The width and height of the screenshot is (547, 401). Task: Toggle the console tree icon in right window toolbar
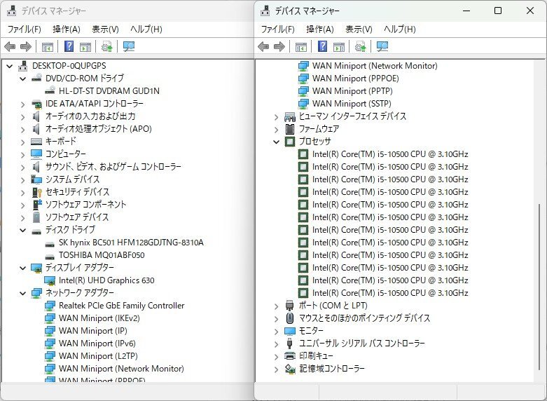click(x=301, y=46)
